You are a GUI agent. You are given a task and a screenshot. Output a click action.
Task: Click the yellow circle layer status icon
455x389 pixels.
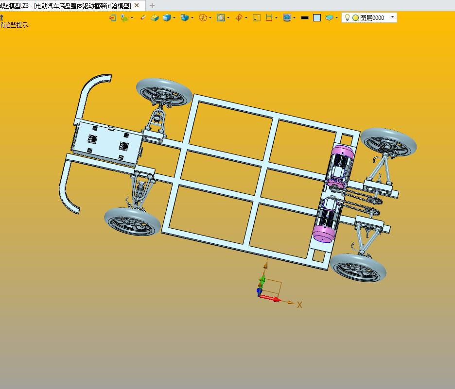pyautogui.click(x=355, y=18)
